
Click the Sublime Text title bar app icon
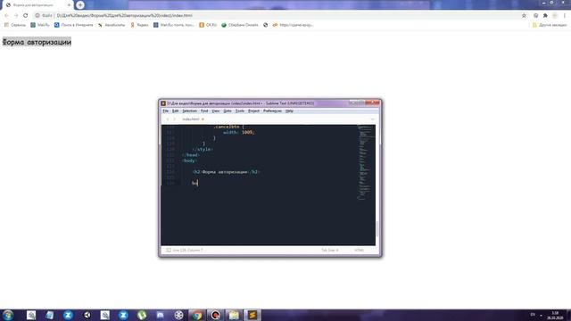pyautogui.click(x=163, y=103)
